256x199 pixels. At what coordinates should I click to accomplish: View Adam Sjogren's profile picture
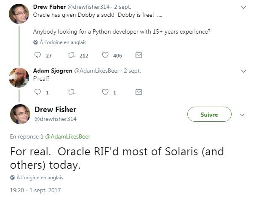pos(19,78)
